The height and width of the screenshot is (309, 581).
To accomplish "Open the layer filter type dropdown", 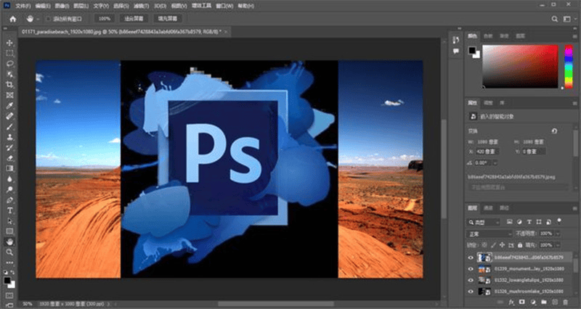I will coord(483,222).
